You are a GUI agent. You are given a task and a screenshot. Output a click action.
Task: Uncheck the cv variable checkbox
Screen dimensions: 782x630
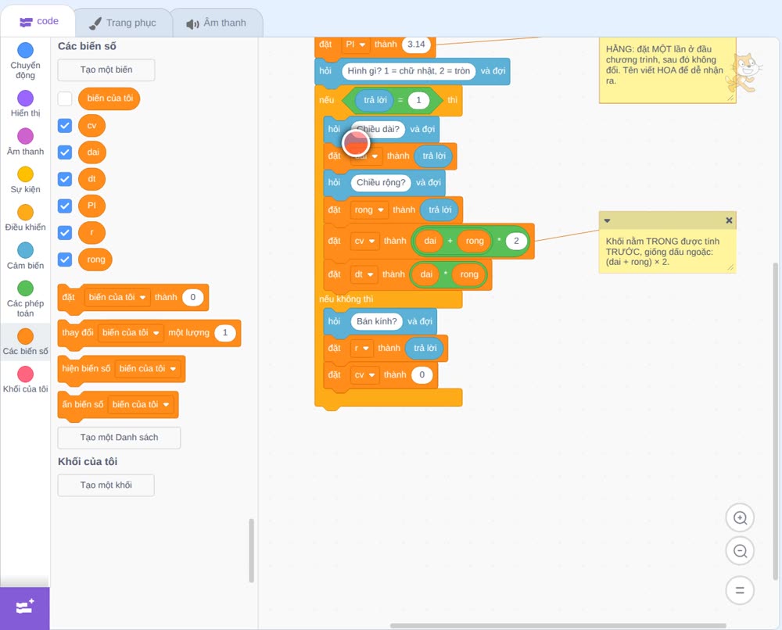point(65,126)
